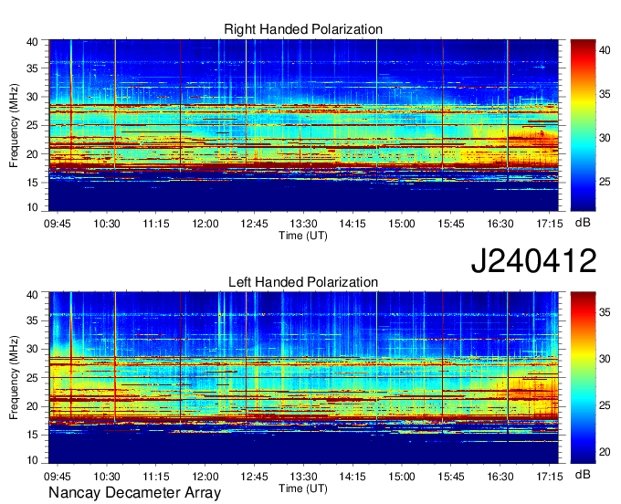Click the 35 dB tick on Right Handed colorbar
The width and height of the screenshot is (621, 504).
click(x=605, y=94)
